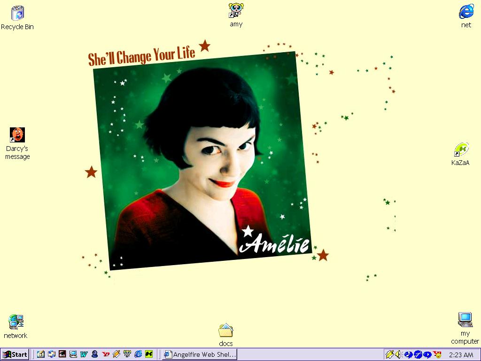
Task: Open Darcy's message shortcut
Action: click(x=17, y=135)
